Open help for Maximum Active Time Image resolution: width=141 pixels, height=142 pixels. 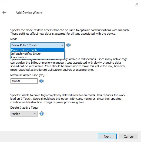[x=42, y=81]
